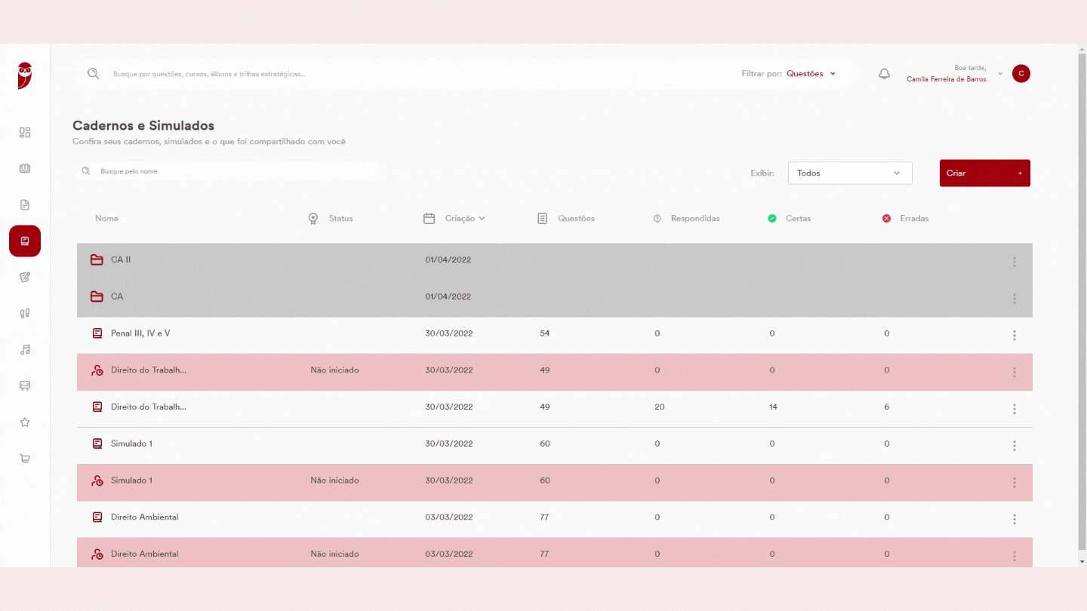Click the notification bell icon
The image size is (1087, 611).
coord(884,74)
